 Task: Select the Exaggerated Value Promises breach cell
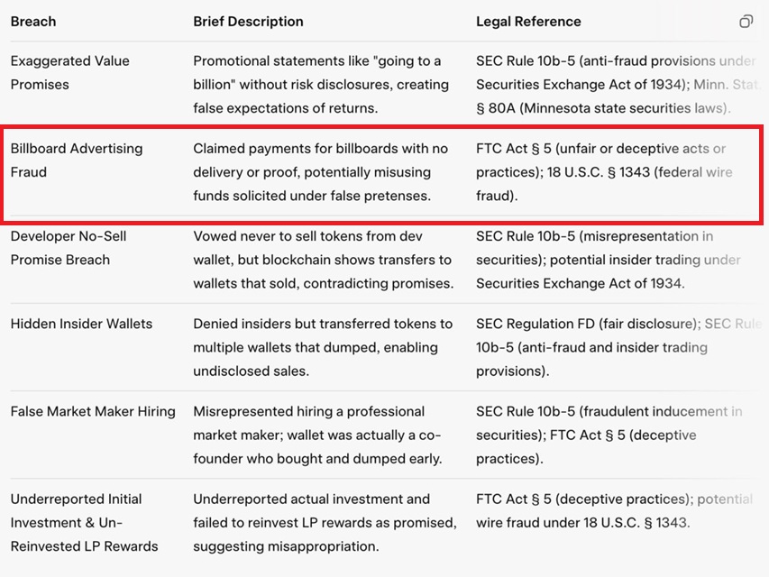click(70, 73)
